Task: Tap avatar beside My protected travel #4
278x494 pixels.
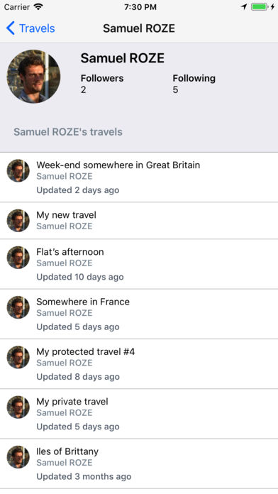Action: pyautogui.click(x=18, y=357)
